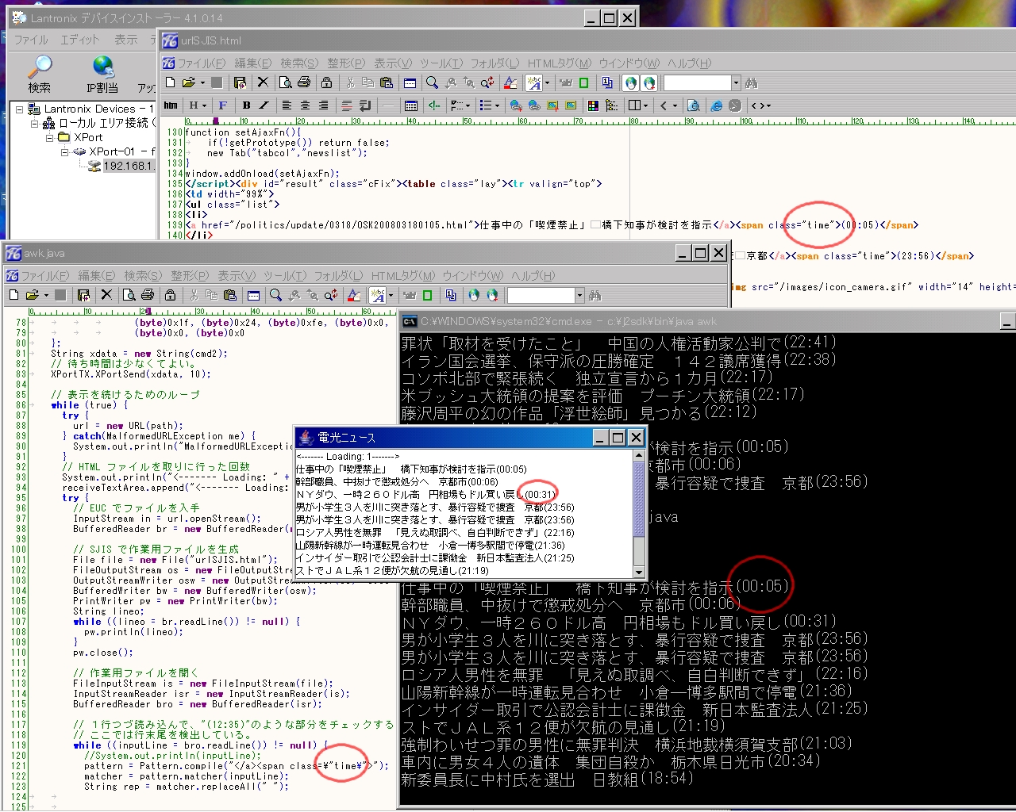Screen dimensions: 1016x812
Task: Click the htm template icon in urlSJIS.html
Action: point(171,105)
